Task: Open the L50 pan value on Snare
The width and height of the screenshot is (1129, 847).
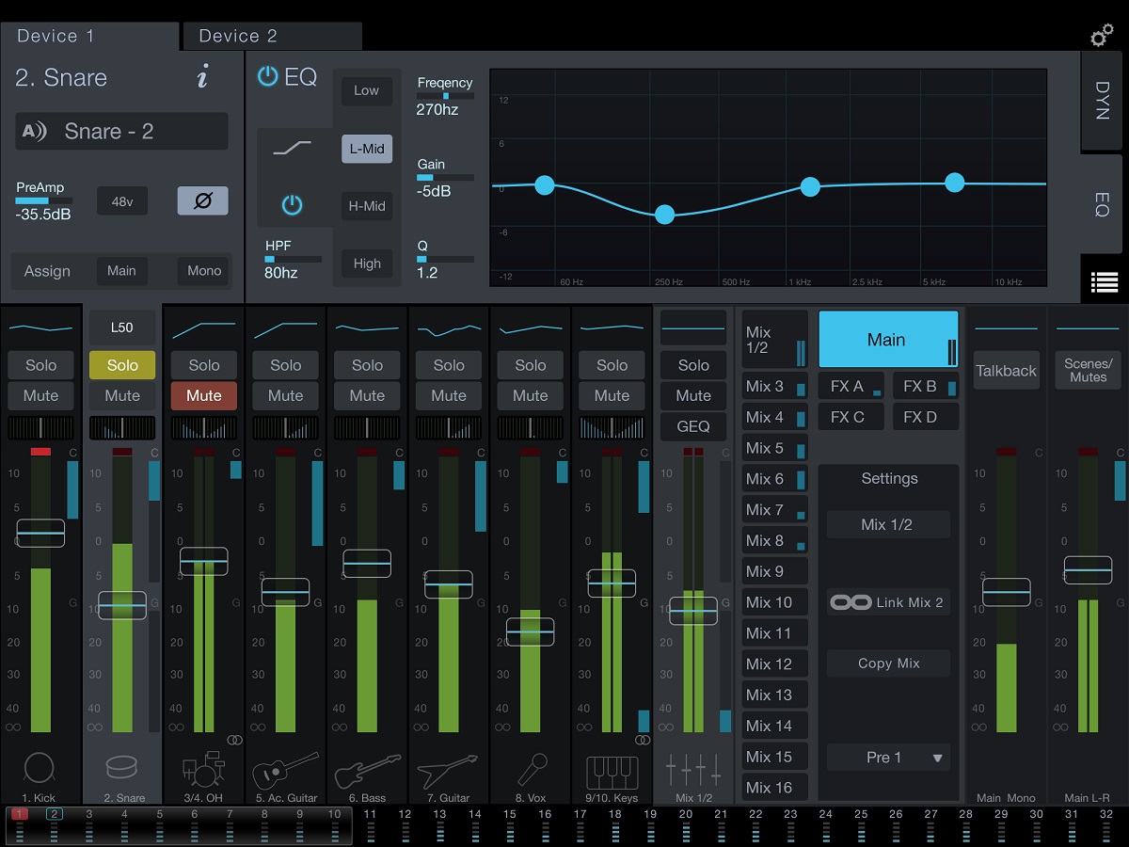Action: click(122, 328)
